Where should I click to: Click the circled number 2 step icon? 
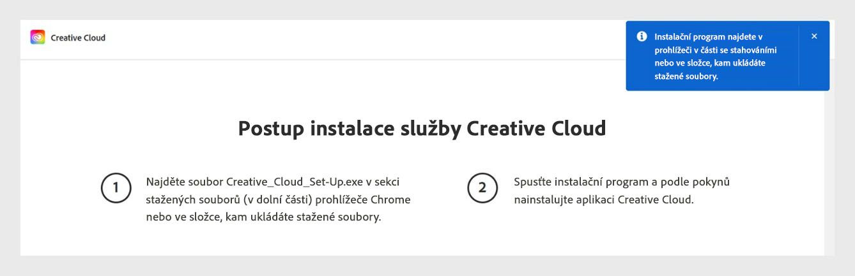coord(482,188)
